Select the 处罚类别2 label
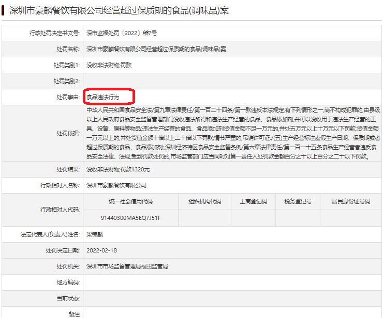The image size is (383, 318). [x=66, y=81]
